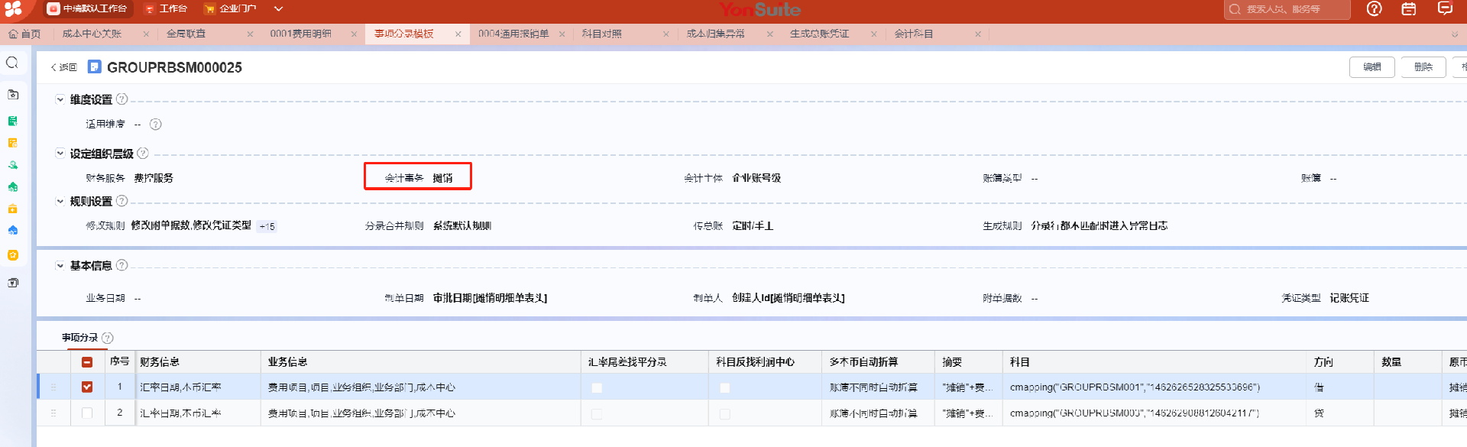Close the 事项分录模板 tab

[458, 34]
